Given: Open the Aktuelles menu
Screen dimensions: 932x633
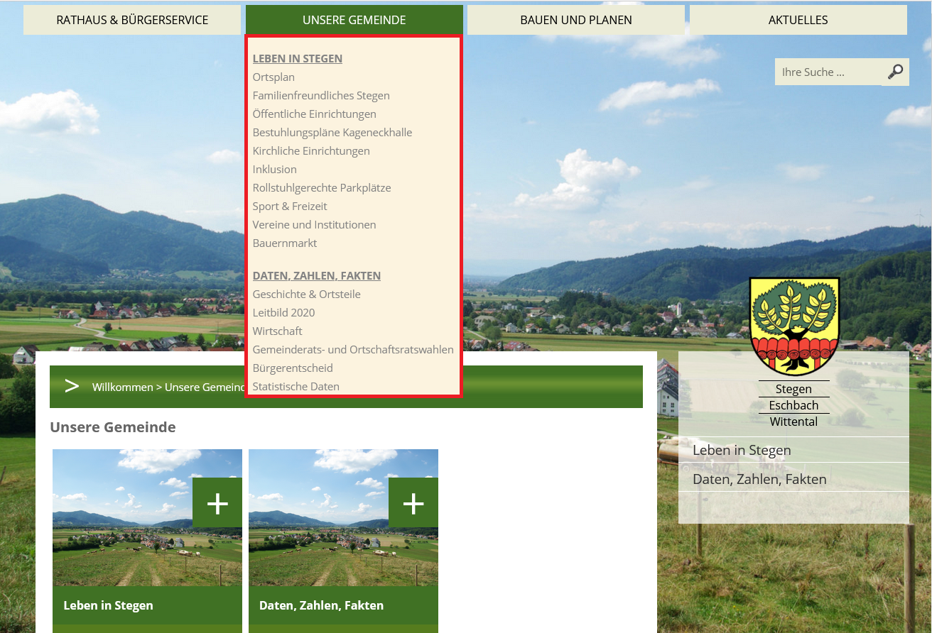Looking at the screenshot, I should point(798,20).
